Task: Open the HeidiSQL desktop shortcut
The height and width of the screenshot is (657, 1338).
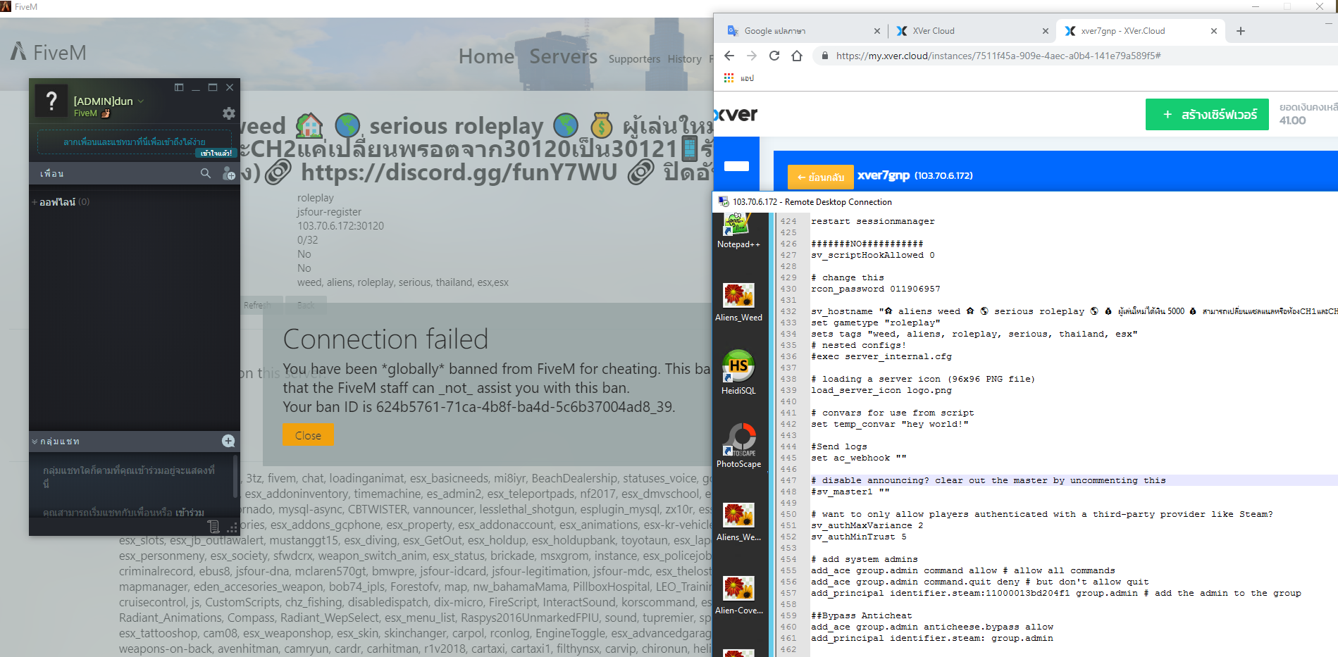Action: point(738,373)
